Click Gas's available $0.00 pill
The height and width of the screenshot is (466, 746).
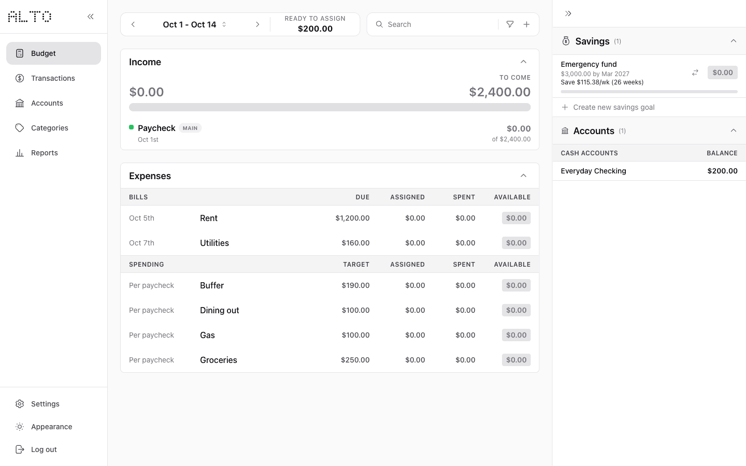(516, 335)
